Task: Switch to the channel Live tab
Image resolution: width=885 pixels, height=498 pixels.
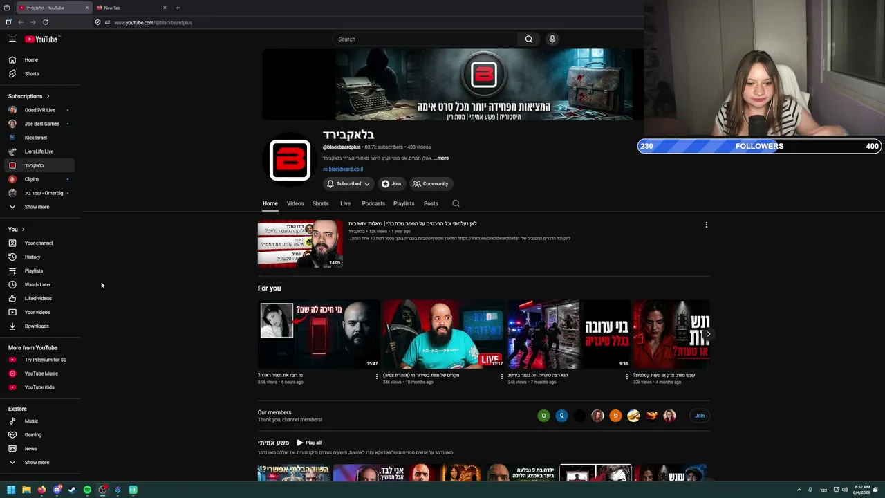Action: [345, 203]
